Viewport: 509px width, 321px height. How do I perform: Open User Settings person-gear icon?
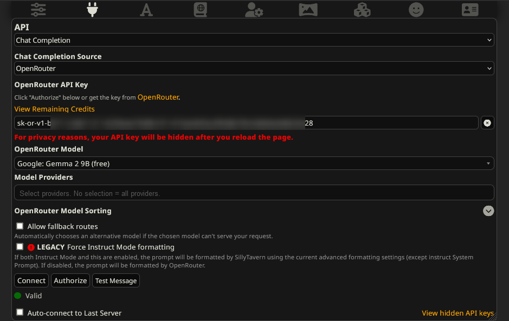coord(254,9)
